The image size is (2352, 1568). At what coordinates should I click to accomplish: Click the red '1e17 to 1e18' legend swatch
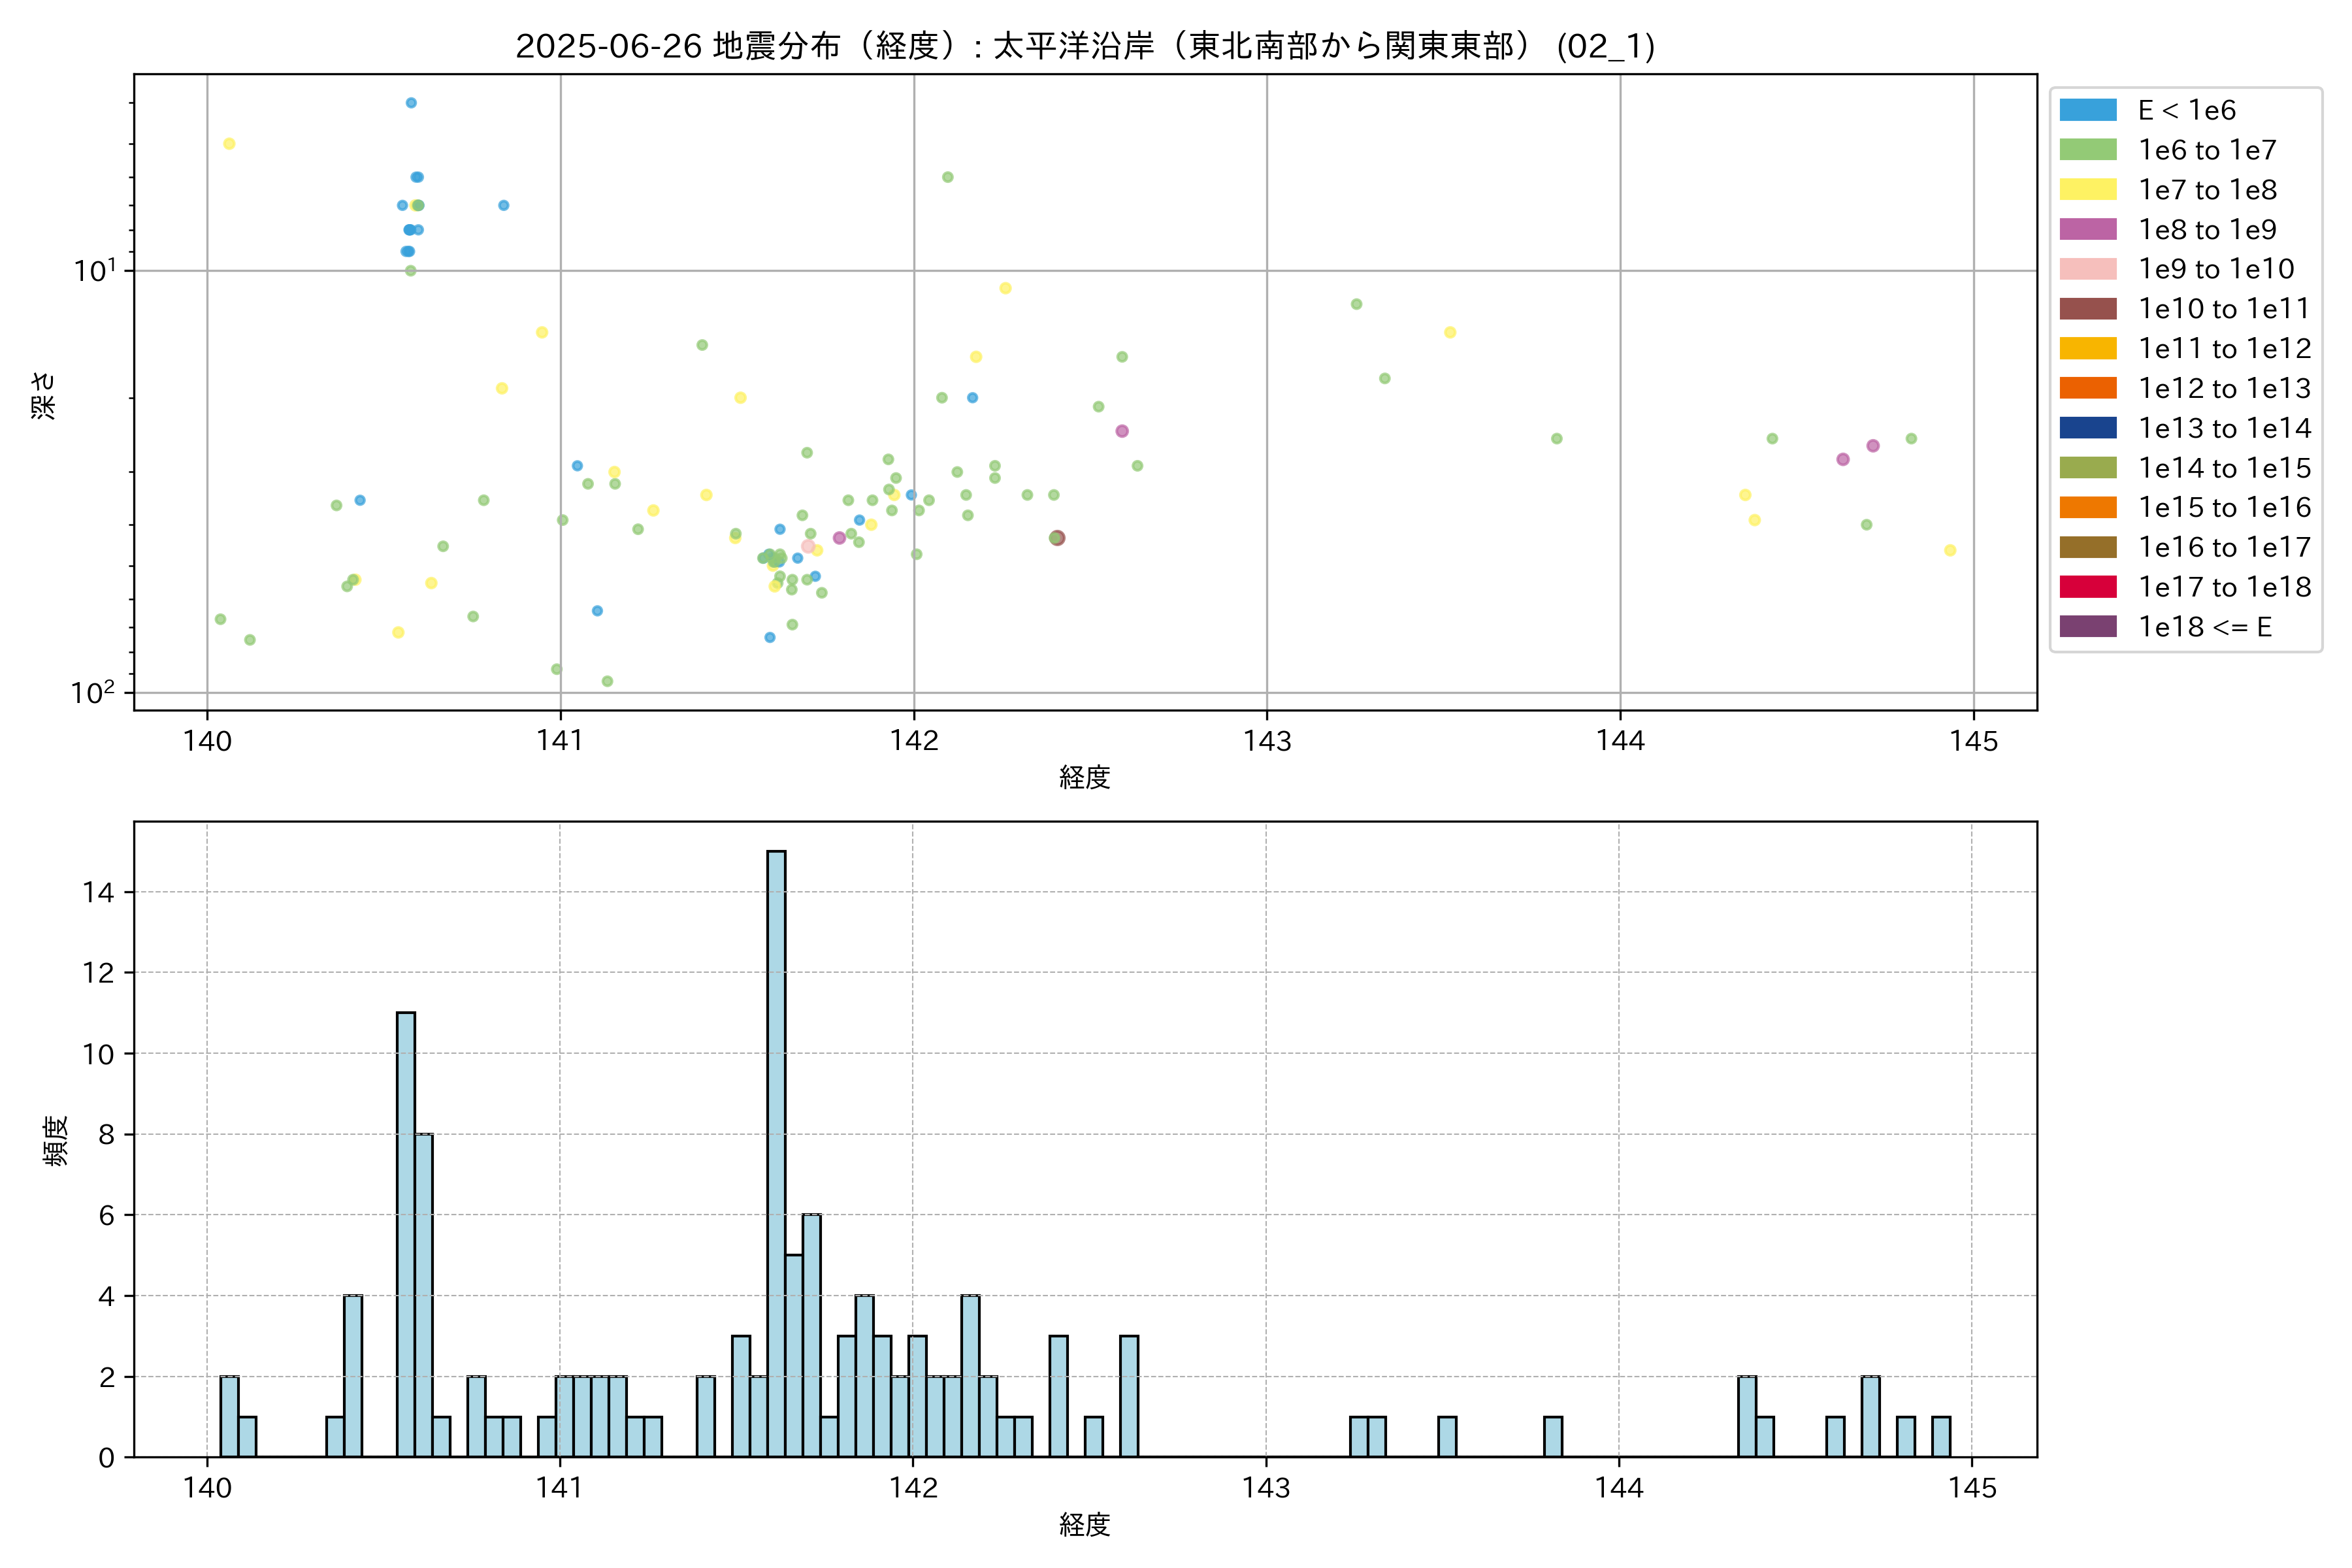(2088, 587)
